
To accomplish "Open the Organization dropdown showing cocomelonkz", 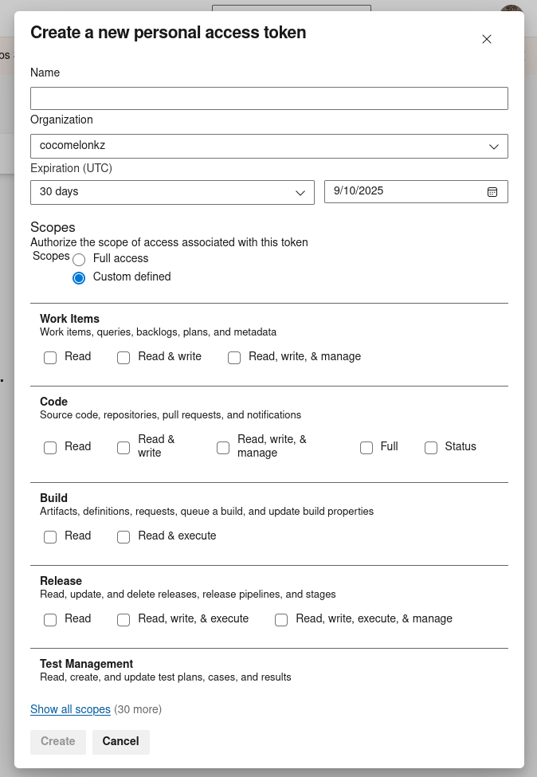I will [x=269, y=146].
